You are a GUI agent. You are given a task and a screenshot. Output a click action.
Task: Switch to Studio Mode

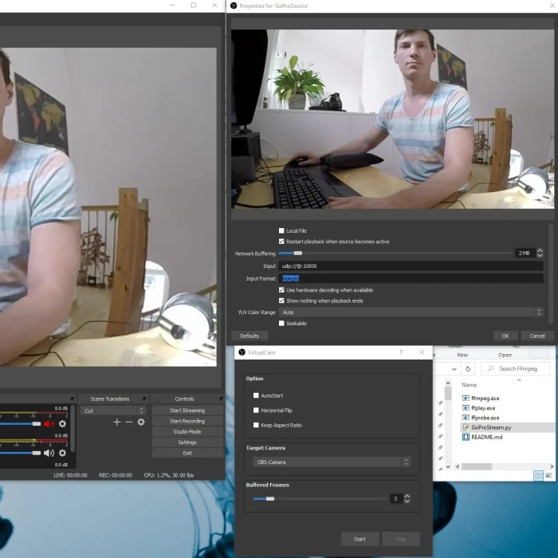pos(187,432)
